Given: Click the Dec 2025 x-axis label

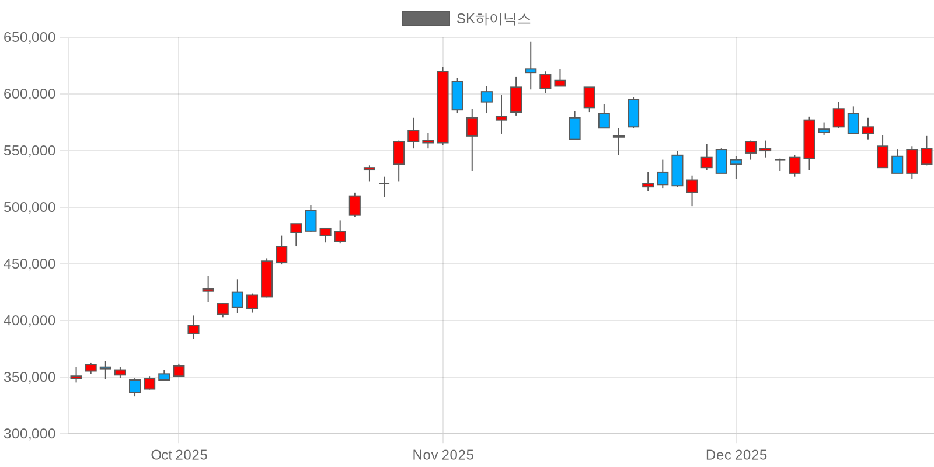Looking at the screenshot, I should point(736,455).
